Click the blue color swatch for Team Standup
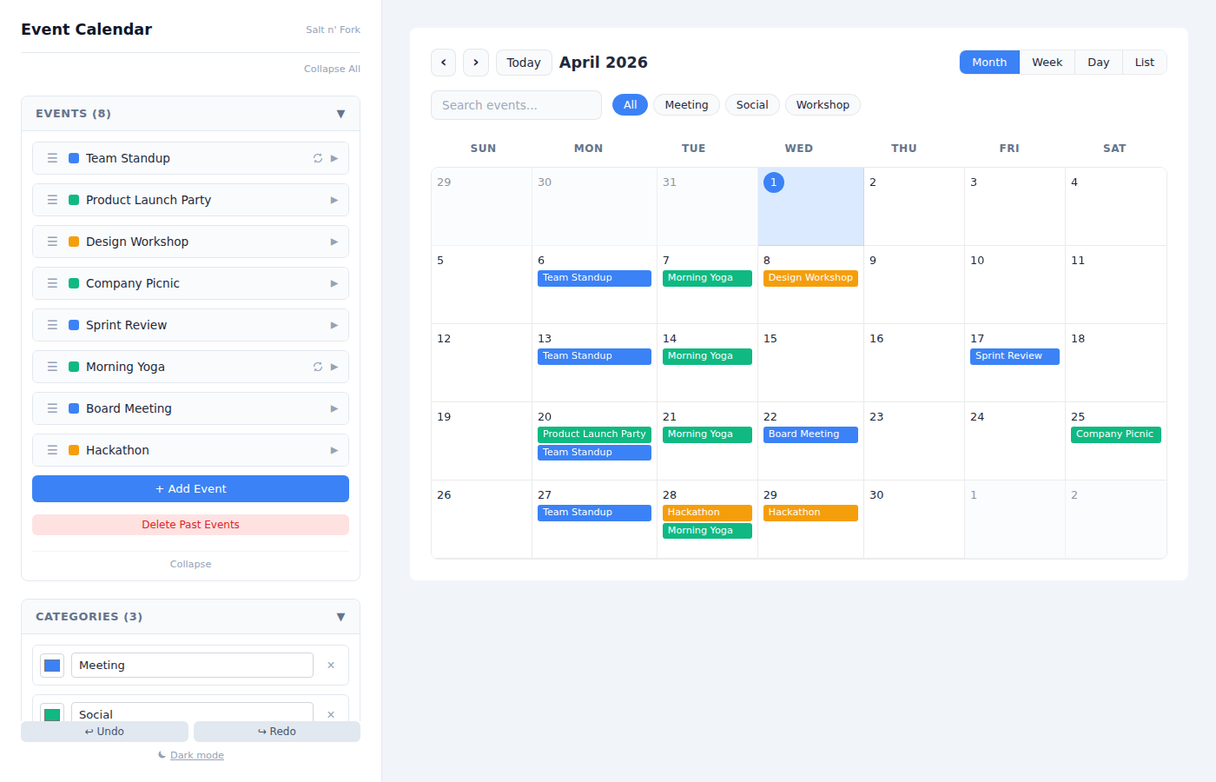 (x=74, y=157)
